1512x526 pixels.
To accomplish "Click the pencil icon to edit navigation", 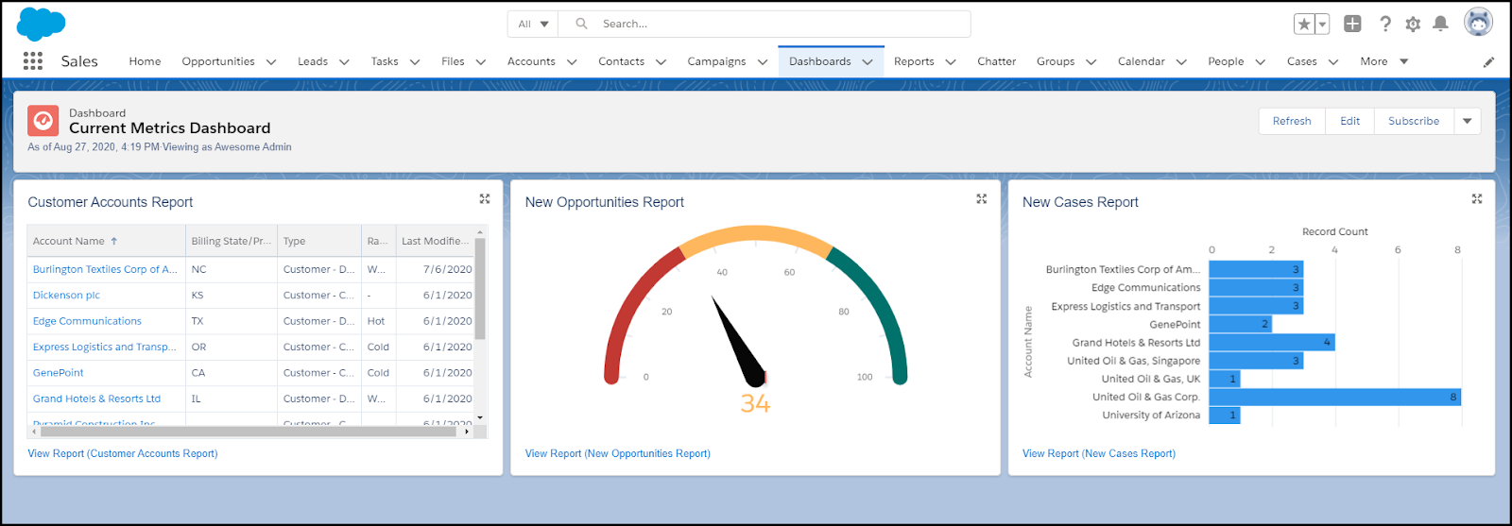I will tap(1488, 62).
